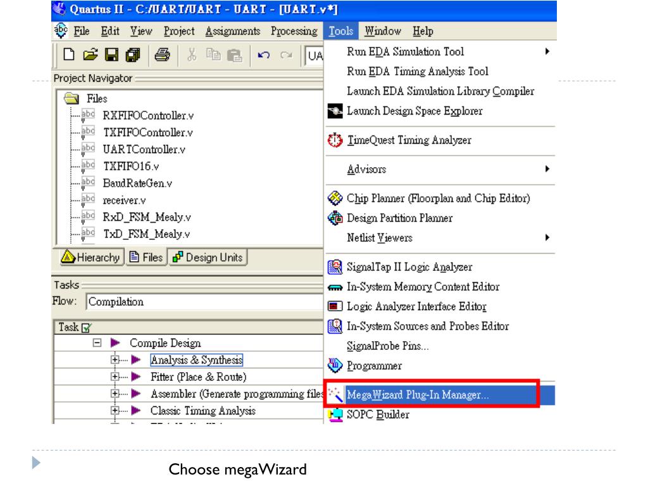This screenshot has width=648, height=486.
Task: Expand the Analysis & Synthesis task
Action: [115, 359]
